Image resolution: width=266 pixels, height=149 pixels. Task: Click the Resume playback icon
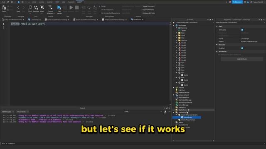(71, 7)
